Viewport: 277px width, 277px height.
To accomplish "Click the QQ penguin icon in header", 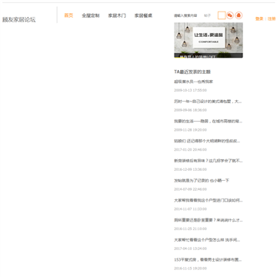I will pos(239,15).
